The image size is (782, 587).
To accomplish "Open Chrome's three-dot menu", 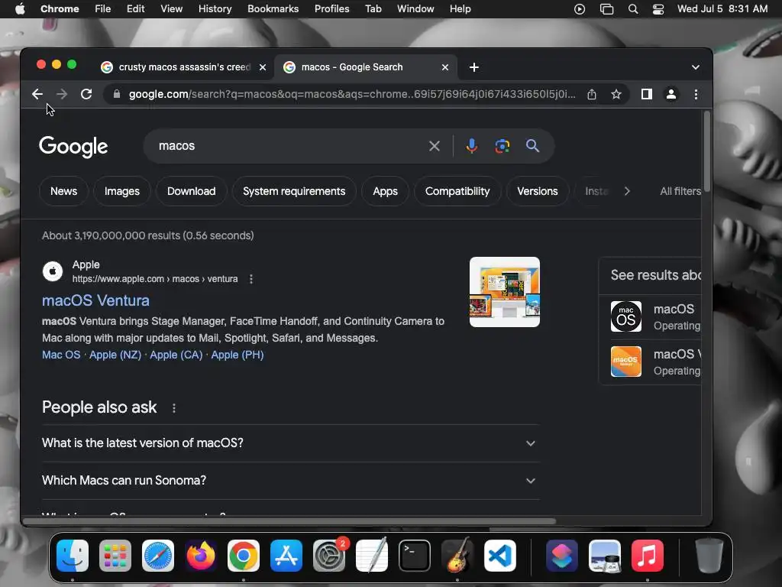I will tap(696, 94).
